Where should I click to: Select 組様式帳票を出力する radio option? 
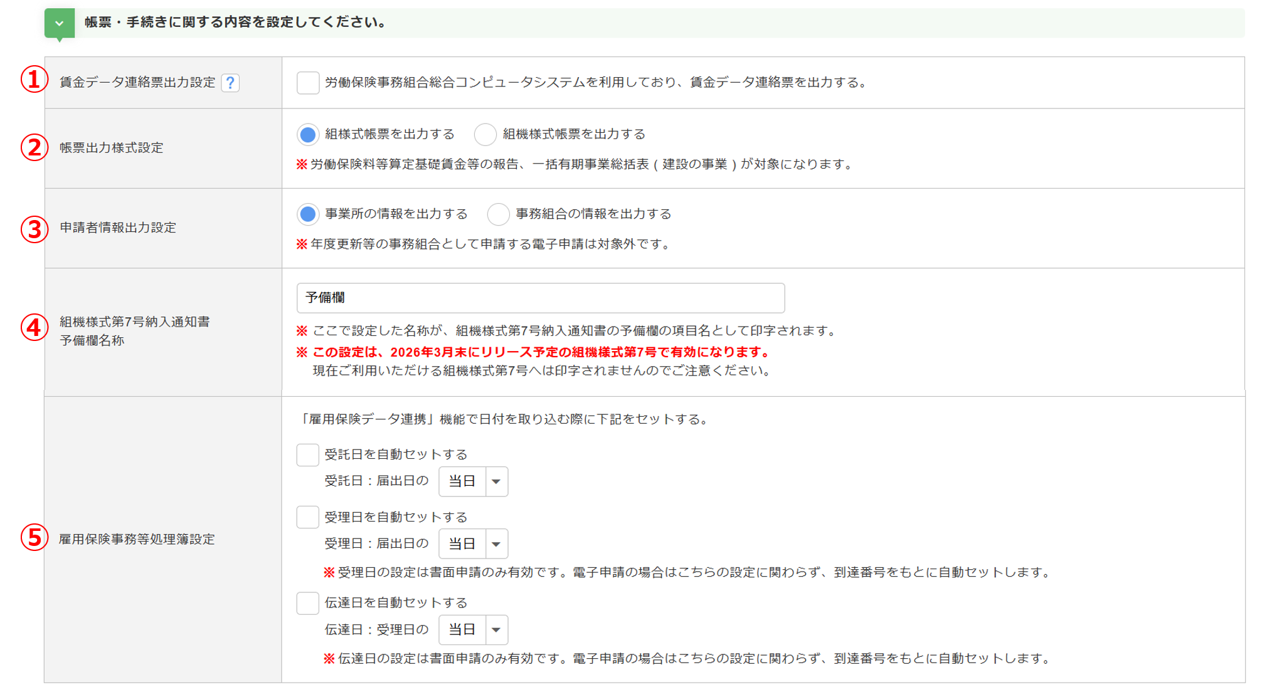[x=308, y=134]
